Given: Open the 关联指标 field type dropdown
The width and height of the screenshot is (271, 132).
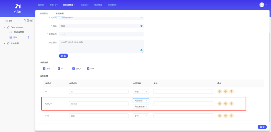Looking at the screenshot, I should point(141,100).
